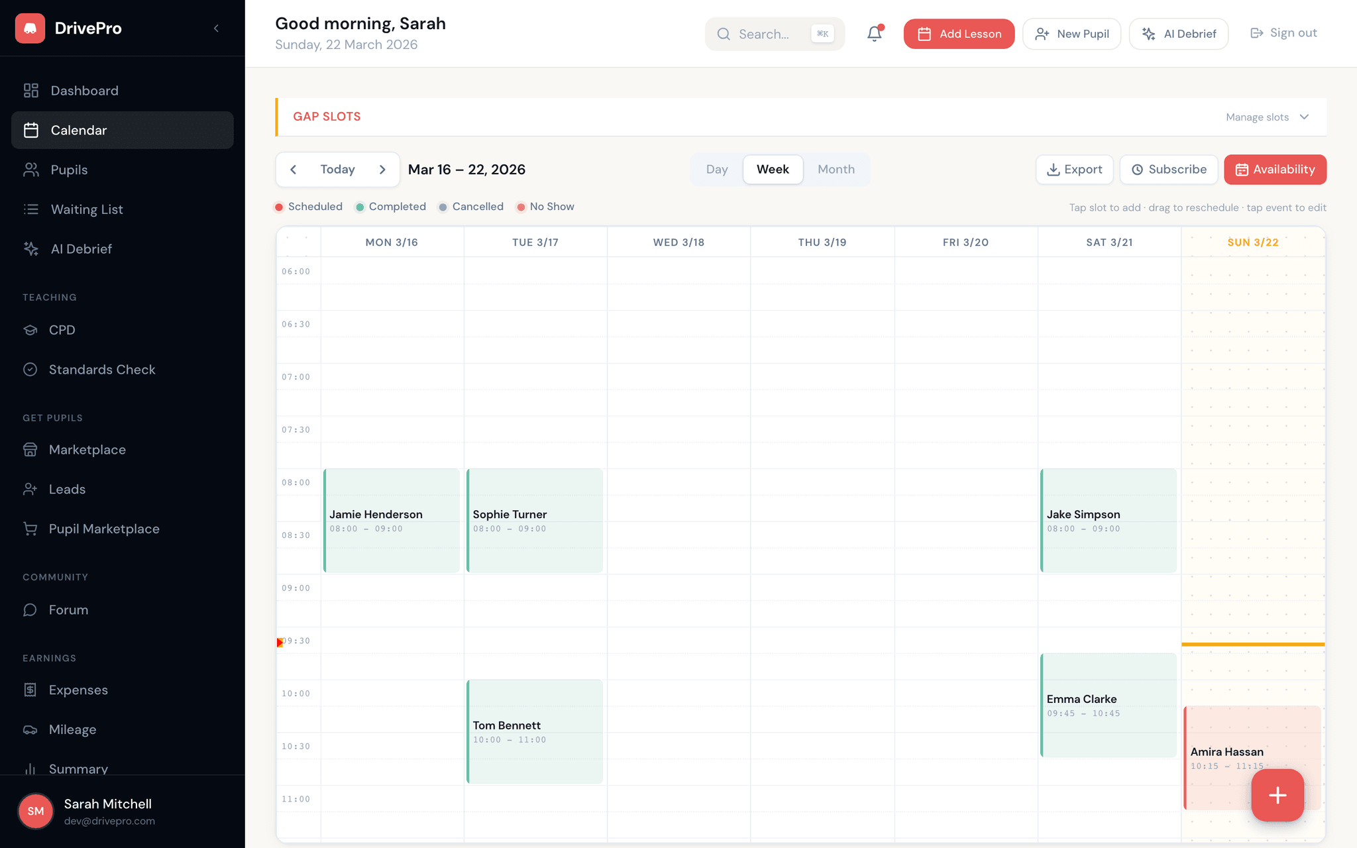Open the search bar
This screenshot has height=848, width=1357.
click(775, 34)
